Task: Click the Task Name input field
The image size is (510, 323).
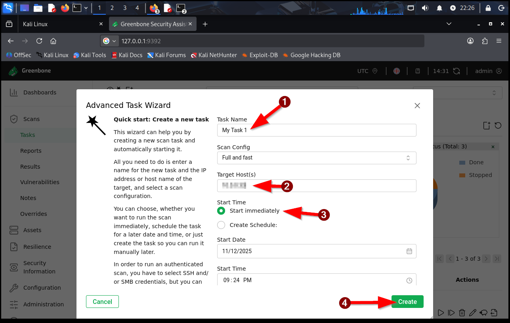Action: pos(316,130)
